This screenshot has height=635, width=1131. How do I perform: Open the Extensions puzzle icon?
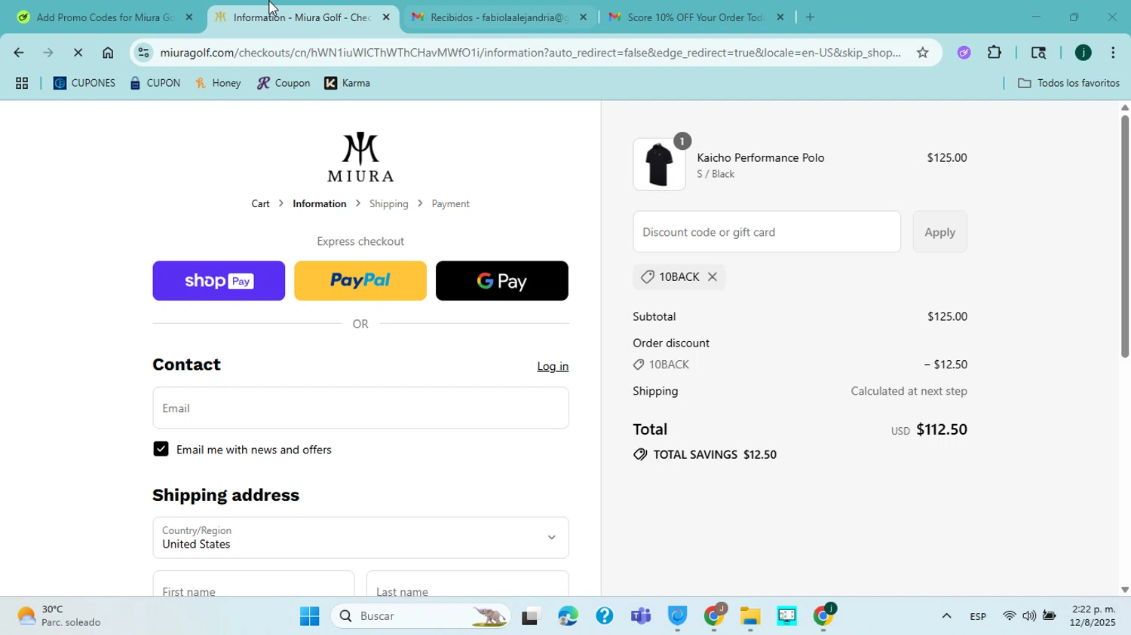tap(995, 53)
